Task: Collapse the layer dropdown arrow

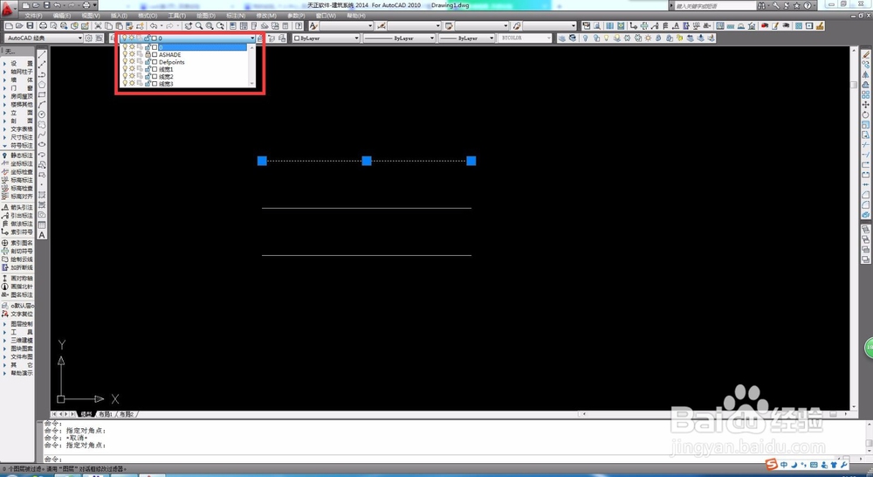Action: point(252,38)
